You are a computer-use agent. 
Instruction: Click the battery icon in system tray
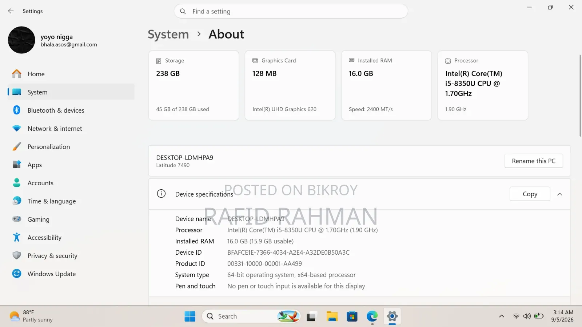tap(539, 316)
